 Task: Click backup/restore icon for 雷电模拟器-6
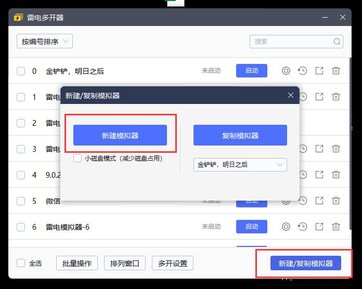pyautogui.click(x=302, y=227)
